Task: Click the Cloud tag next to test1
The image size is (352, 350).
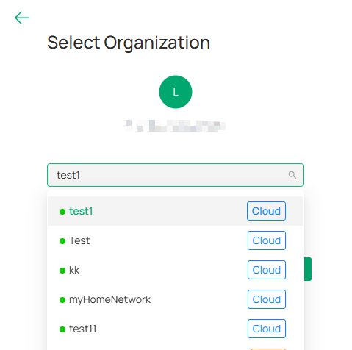Action: [266, 211]
